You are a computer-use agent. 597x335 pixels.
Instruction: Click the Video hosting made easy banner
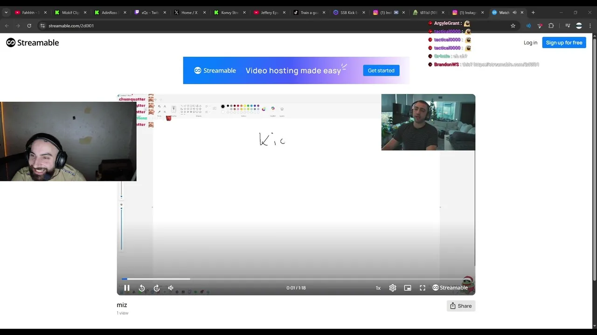[x=296, y=71]
